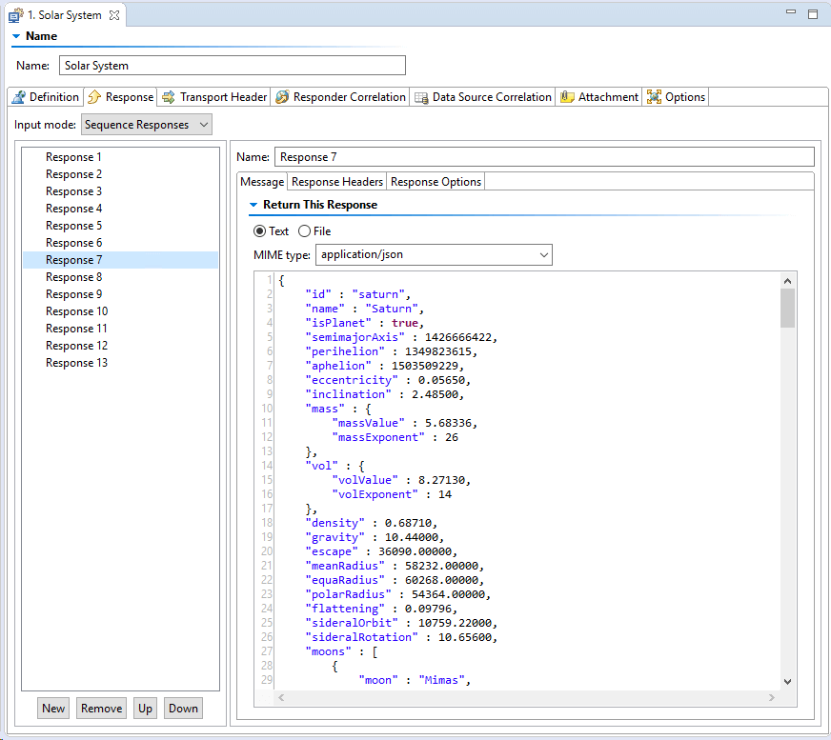Click the horizontal scroll right arrow
This screenshot has width=831, height=740.
tap(772, 698)
